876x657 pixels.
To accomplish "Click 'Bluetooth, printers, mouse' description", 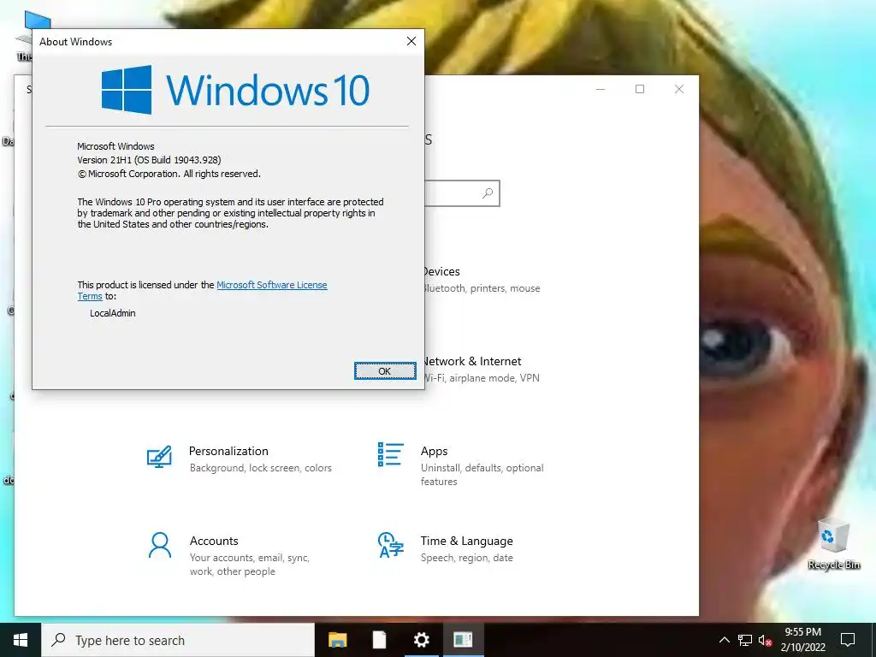I will pyautogui.click(x=482, y=288).
